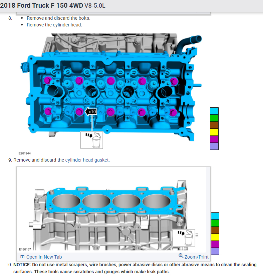Open the cylinder head gasket link
The image size is (263, 279).
(87, 160)
